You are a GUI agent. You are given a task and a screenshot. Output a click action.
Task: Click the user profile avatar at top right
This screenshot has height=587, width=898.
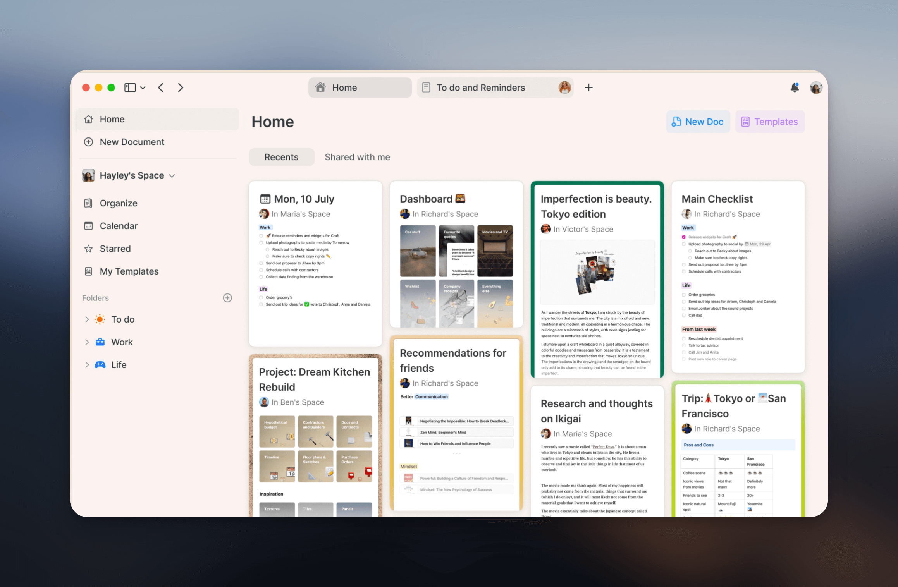tap(815, 88)
